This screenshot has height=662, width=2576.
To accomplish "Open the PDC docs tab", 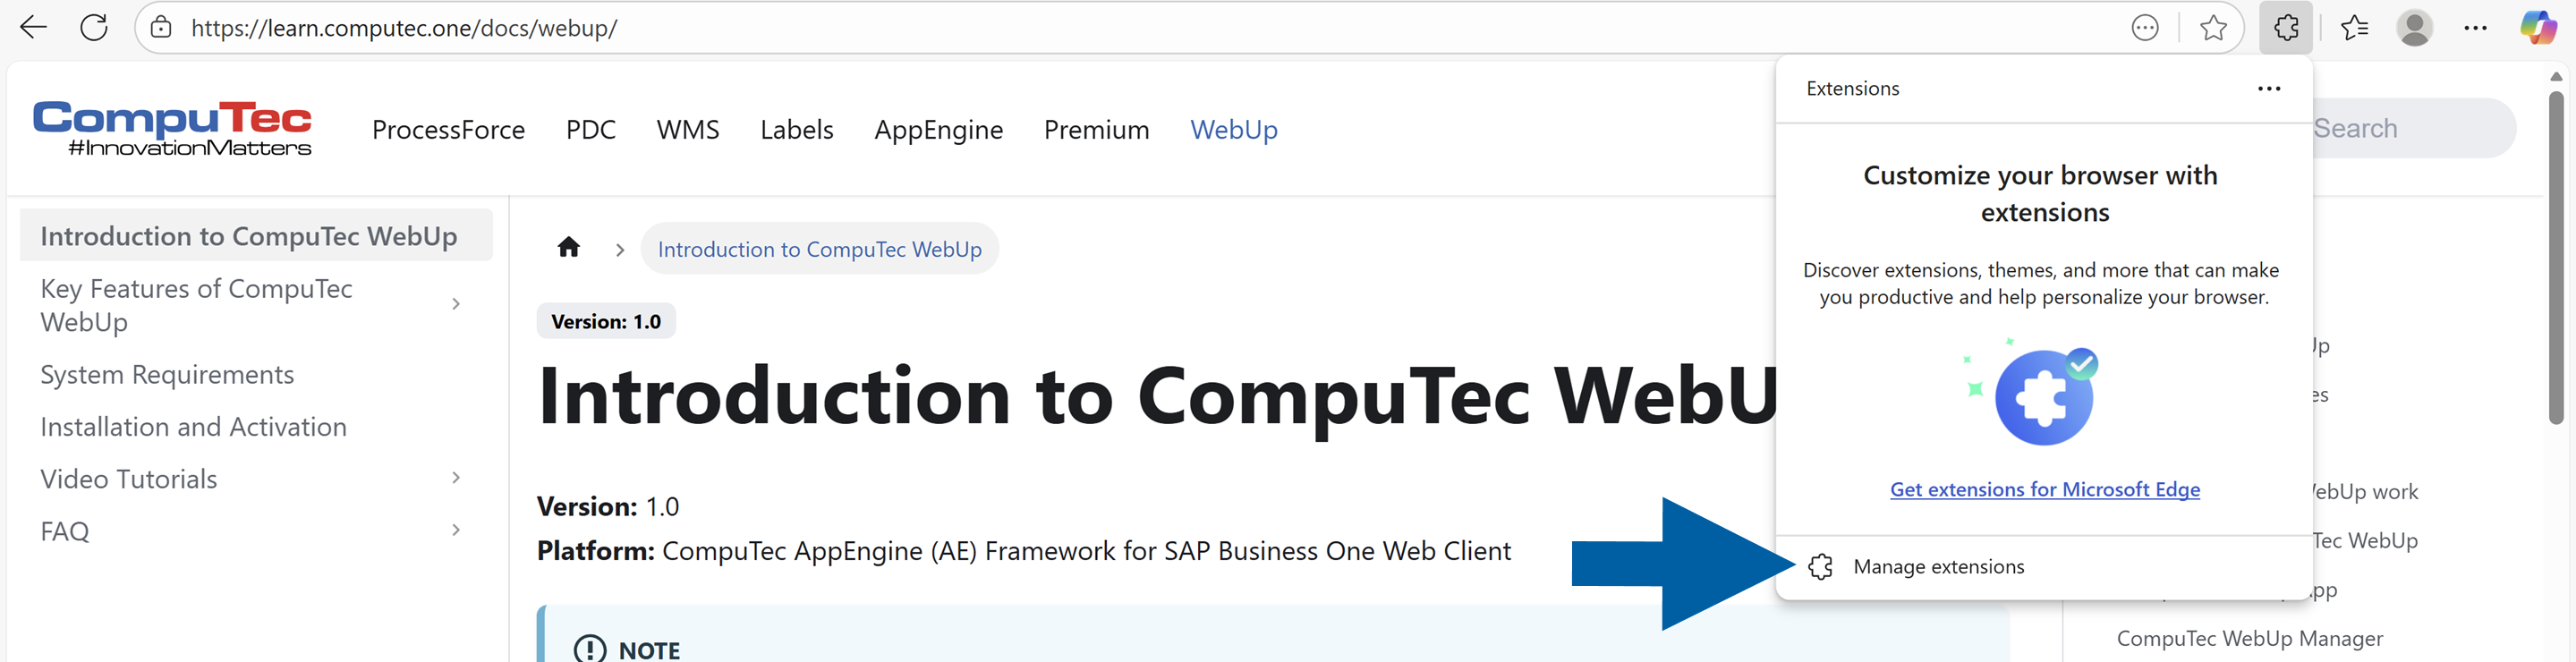I will click(591, 130).
